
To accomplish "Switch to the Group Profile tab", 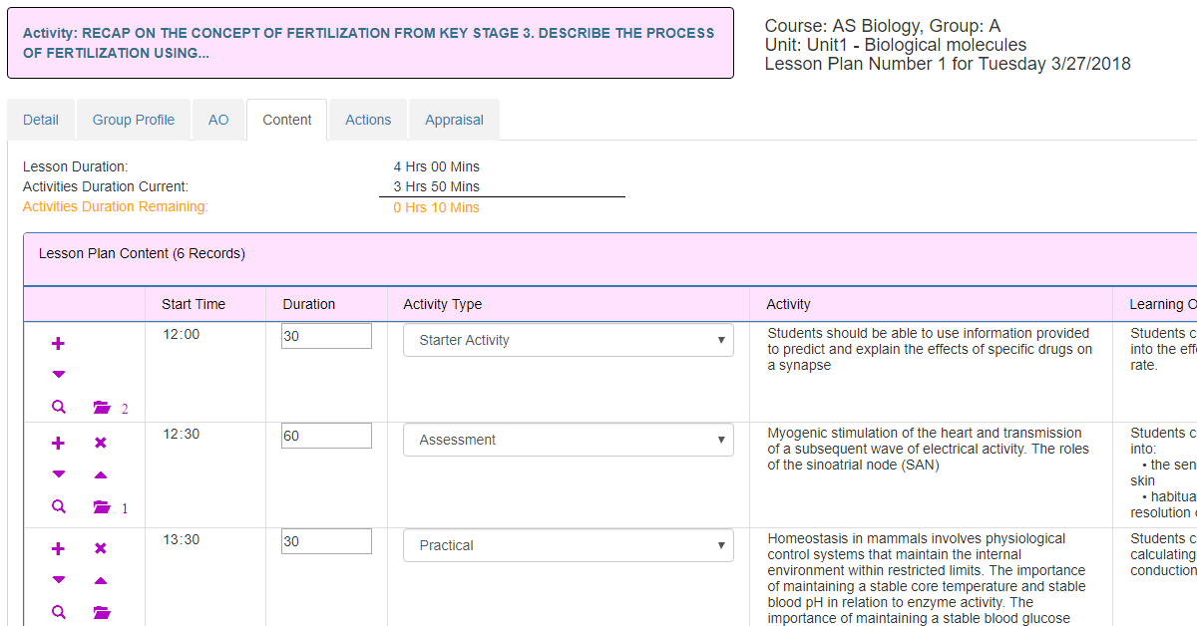I will [x=134, y=120].
